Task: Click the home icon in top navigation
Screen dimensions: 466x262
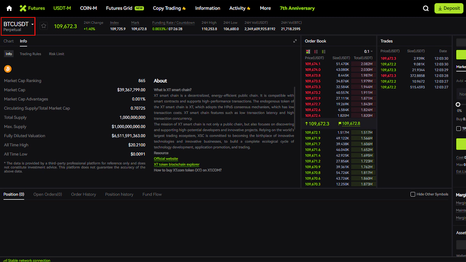Action: 9,8
